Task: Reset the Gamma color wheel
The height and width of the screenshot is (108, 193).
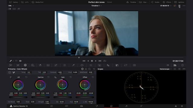Action: coord(49,77)
